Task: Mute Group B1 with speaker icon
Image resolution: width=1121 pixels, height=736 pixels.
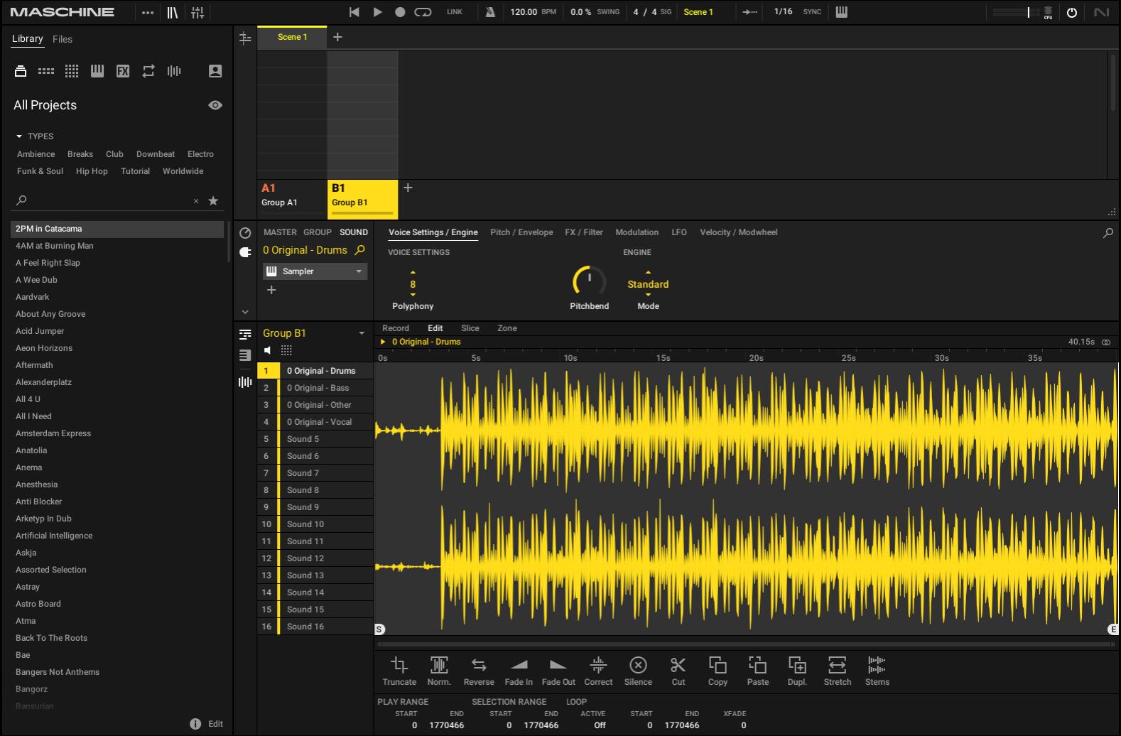Action: click(267, 350)
